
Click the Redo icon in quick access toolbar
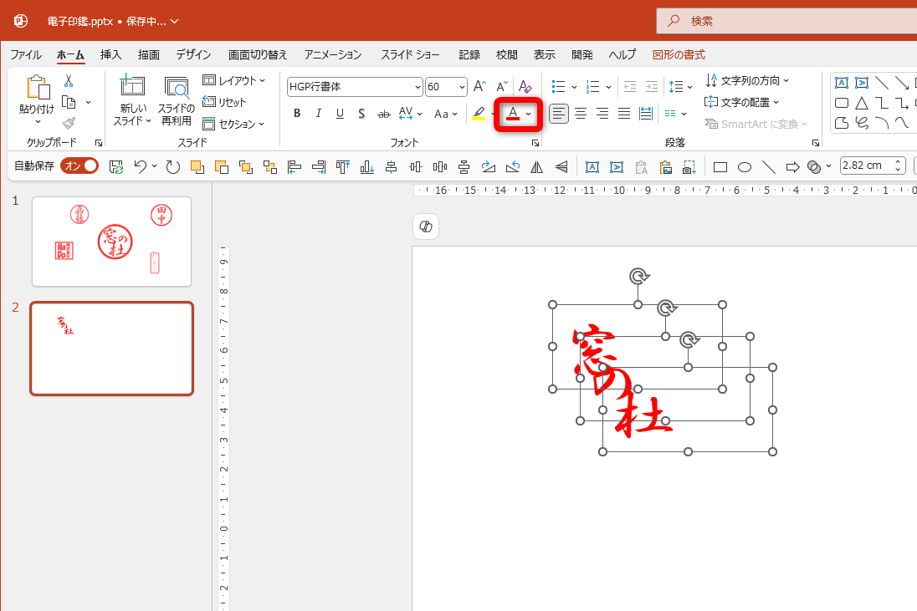click(172, 167)
